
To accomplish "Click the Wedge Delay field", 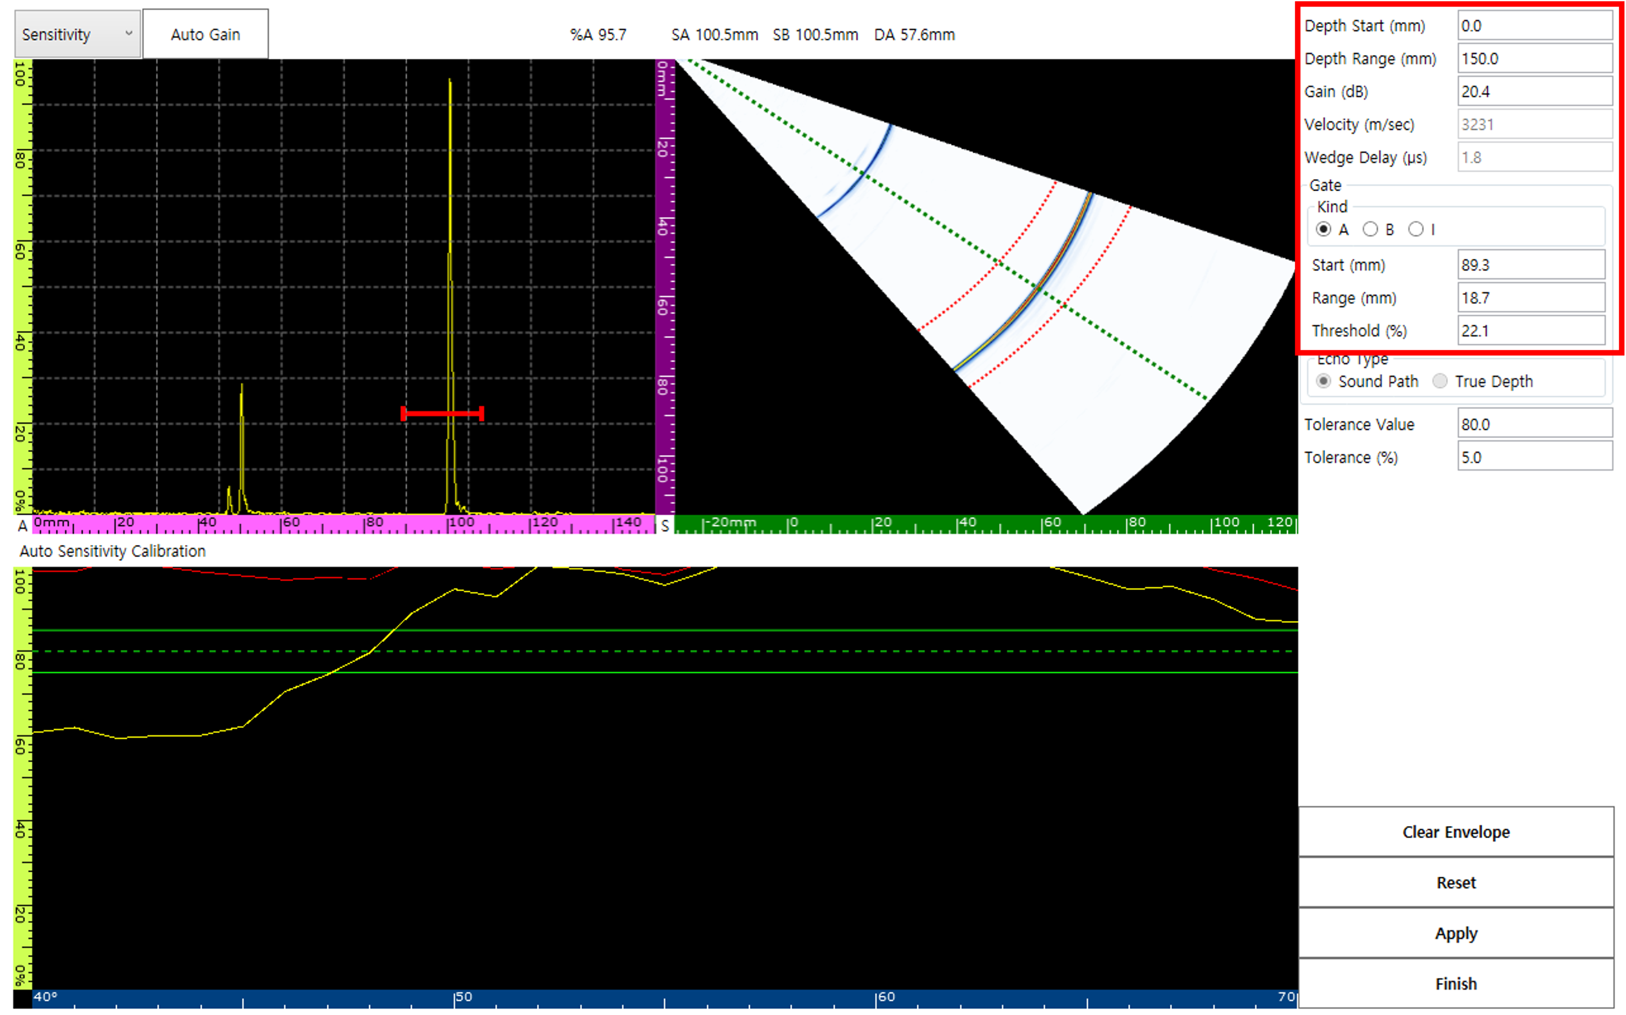I will [1534, 157].
